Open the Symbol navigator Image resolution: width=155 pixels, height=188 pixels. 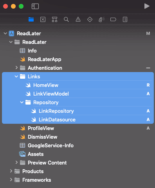(54, 20)
